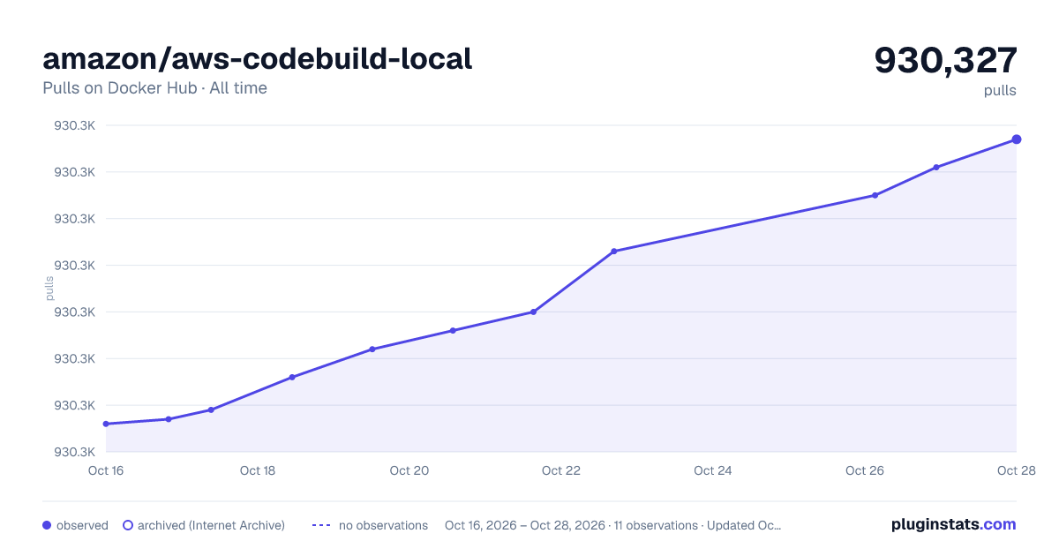Select the Oct 16 data point
The height and width of the screenshot is (556, 1059).
[106, 424]
